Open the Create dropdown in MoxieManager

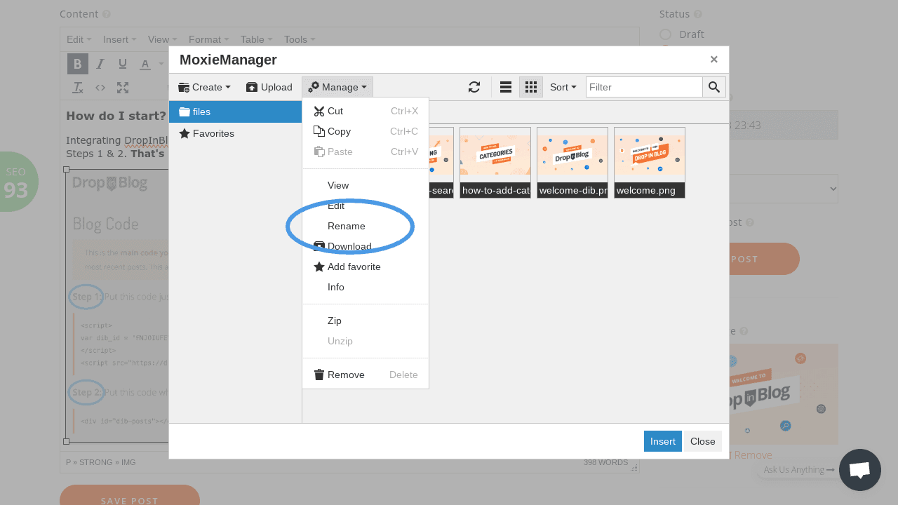coord(204,87)
